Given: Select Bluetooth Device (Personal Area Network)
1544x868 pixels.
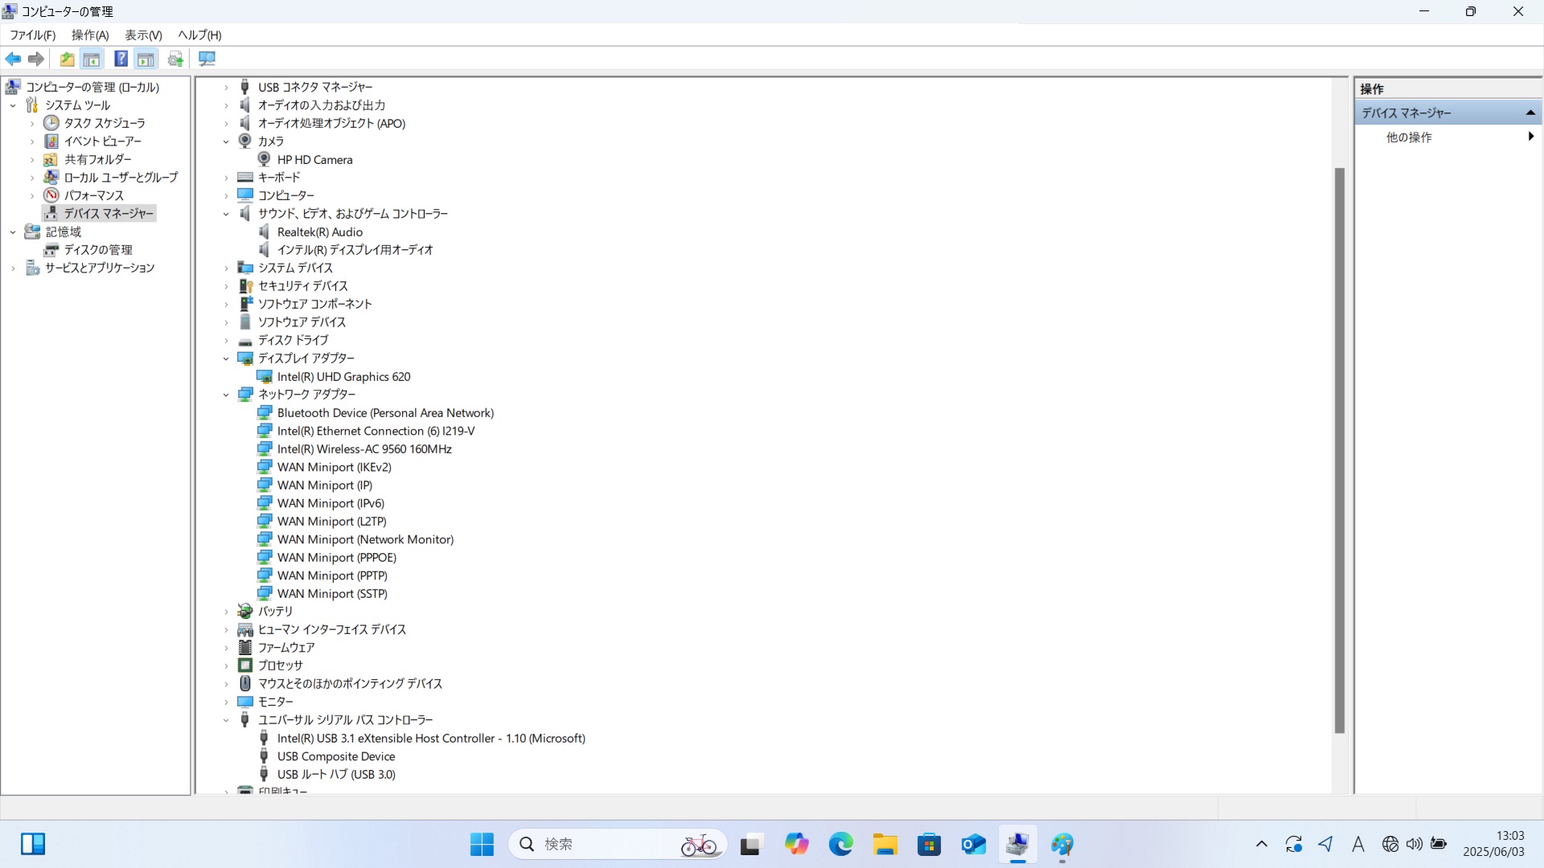Looking at the screenshot, I should click(385, 412).
